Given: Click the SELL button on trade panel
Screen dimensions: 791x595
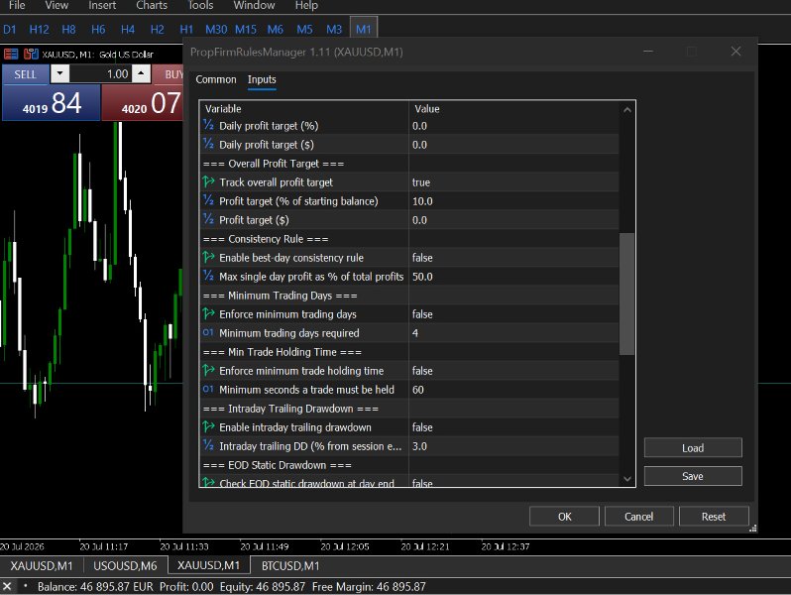Looking at the screenshot, I should 25,74.
